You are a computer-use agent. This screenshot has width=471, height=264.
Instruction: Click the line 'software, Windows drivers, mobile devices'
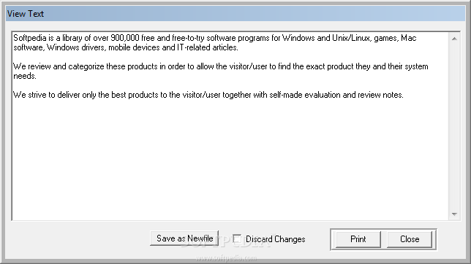click(126, 47)
